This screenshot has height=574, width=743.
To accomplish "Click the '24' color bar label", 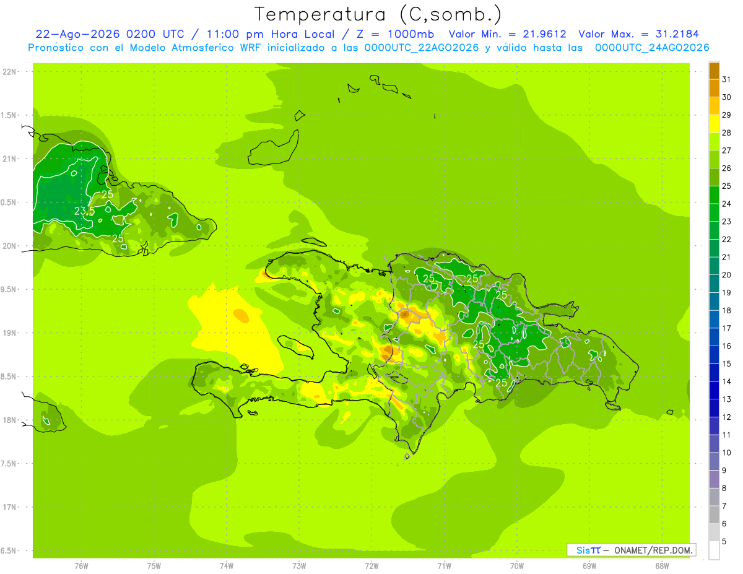I will [x=727, y=204].
